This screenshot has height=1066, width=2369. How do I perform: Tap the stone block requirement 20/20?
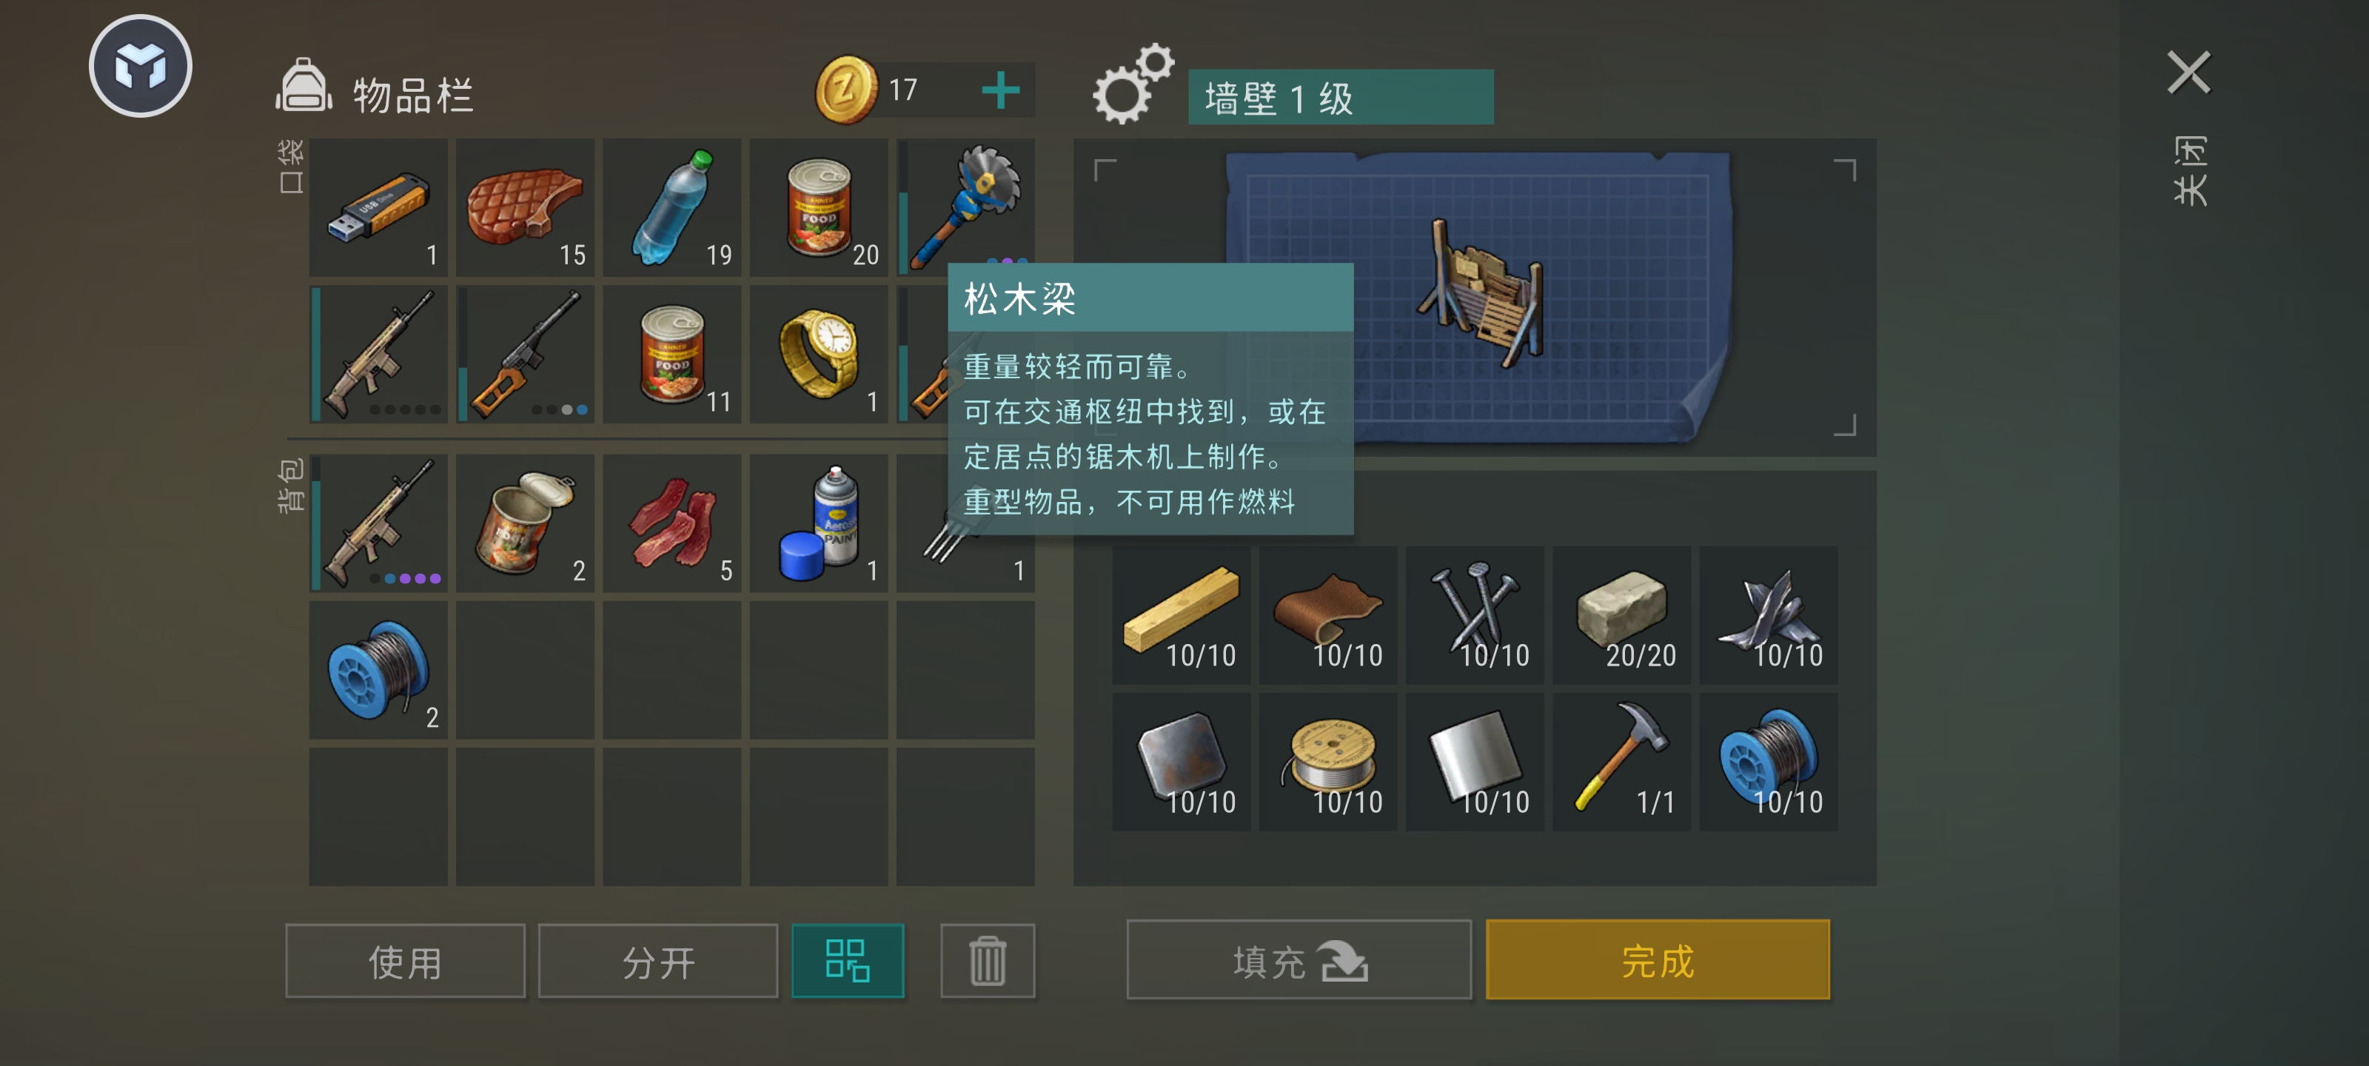pyautogui.click(x=1621, y=615)
